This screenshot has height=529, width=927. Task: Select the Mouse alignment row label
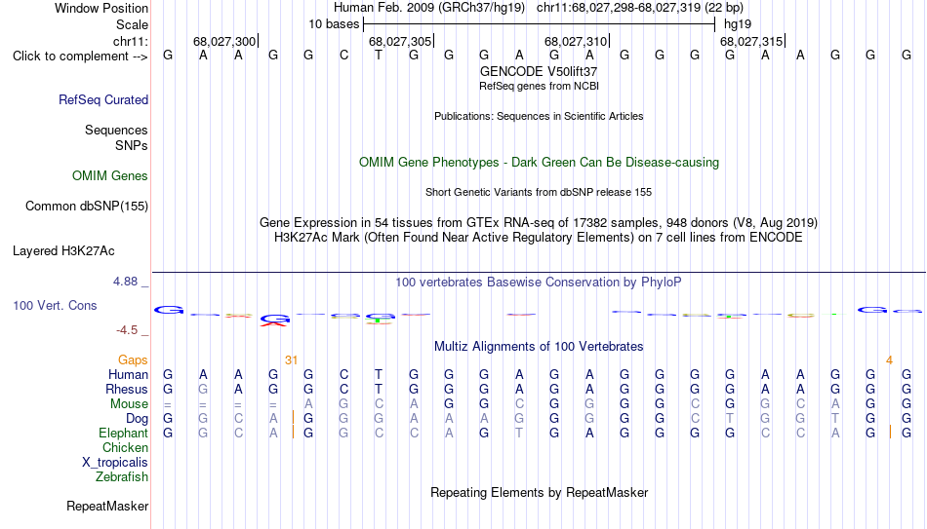(x=129, y=404)
